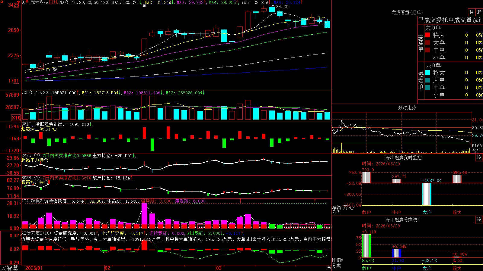Screen dimensions: 483x271
Task: Click the 深市超赢分类统计 panel title
Action: [x=404, y=220]
